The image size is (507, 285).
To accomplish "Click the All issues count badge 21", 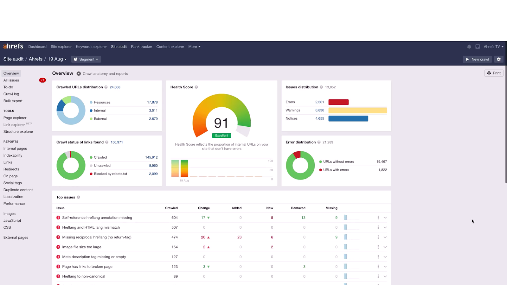I will (42, 80).
